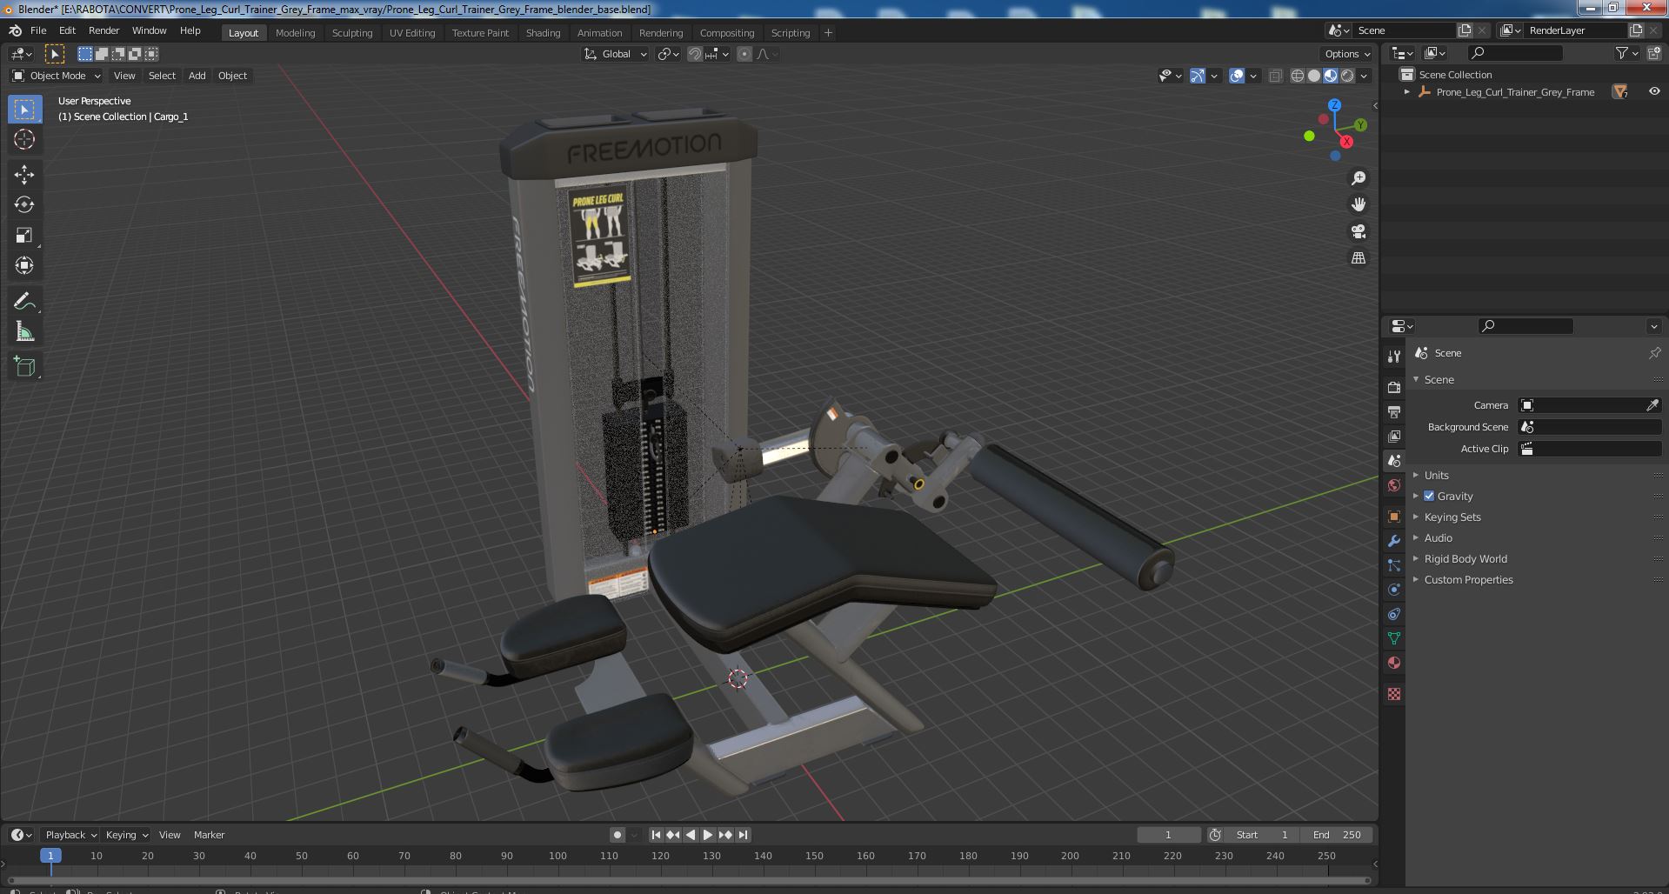Select the Annotate tool
This screenshot has height=894, width=1669.
24,301
